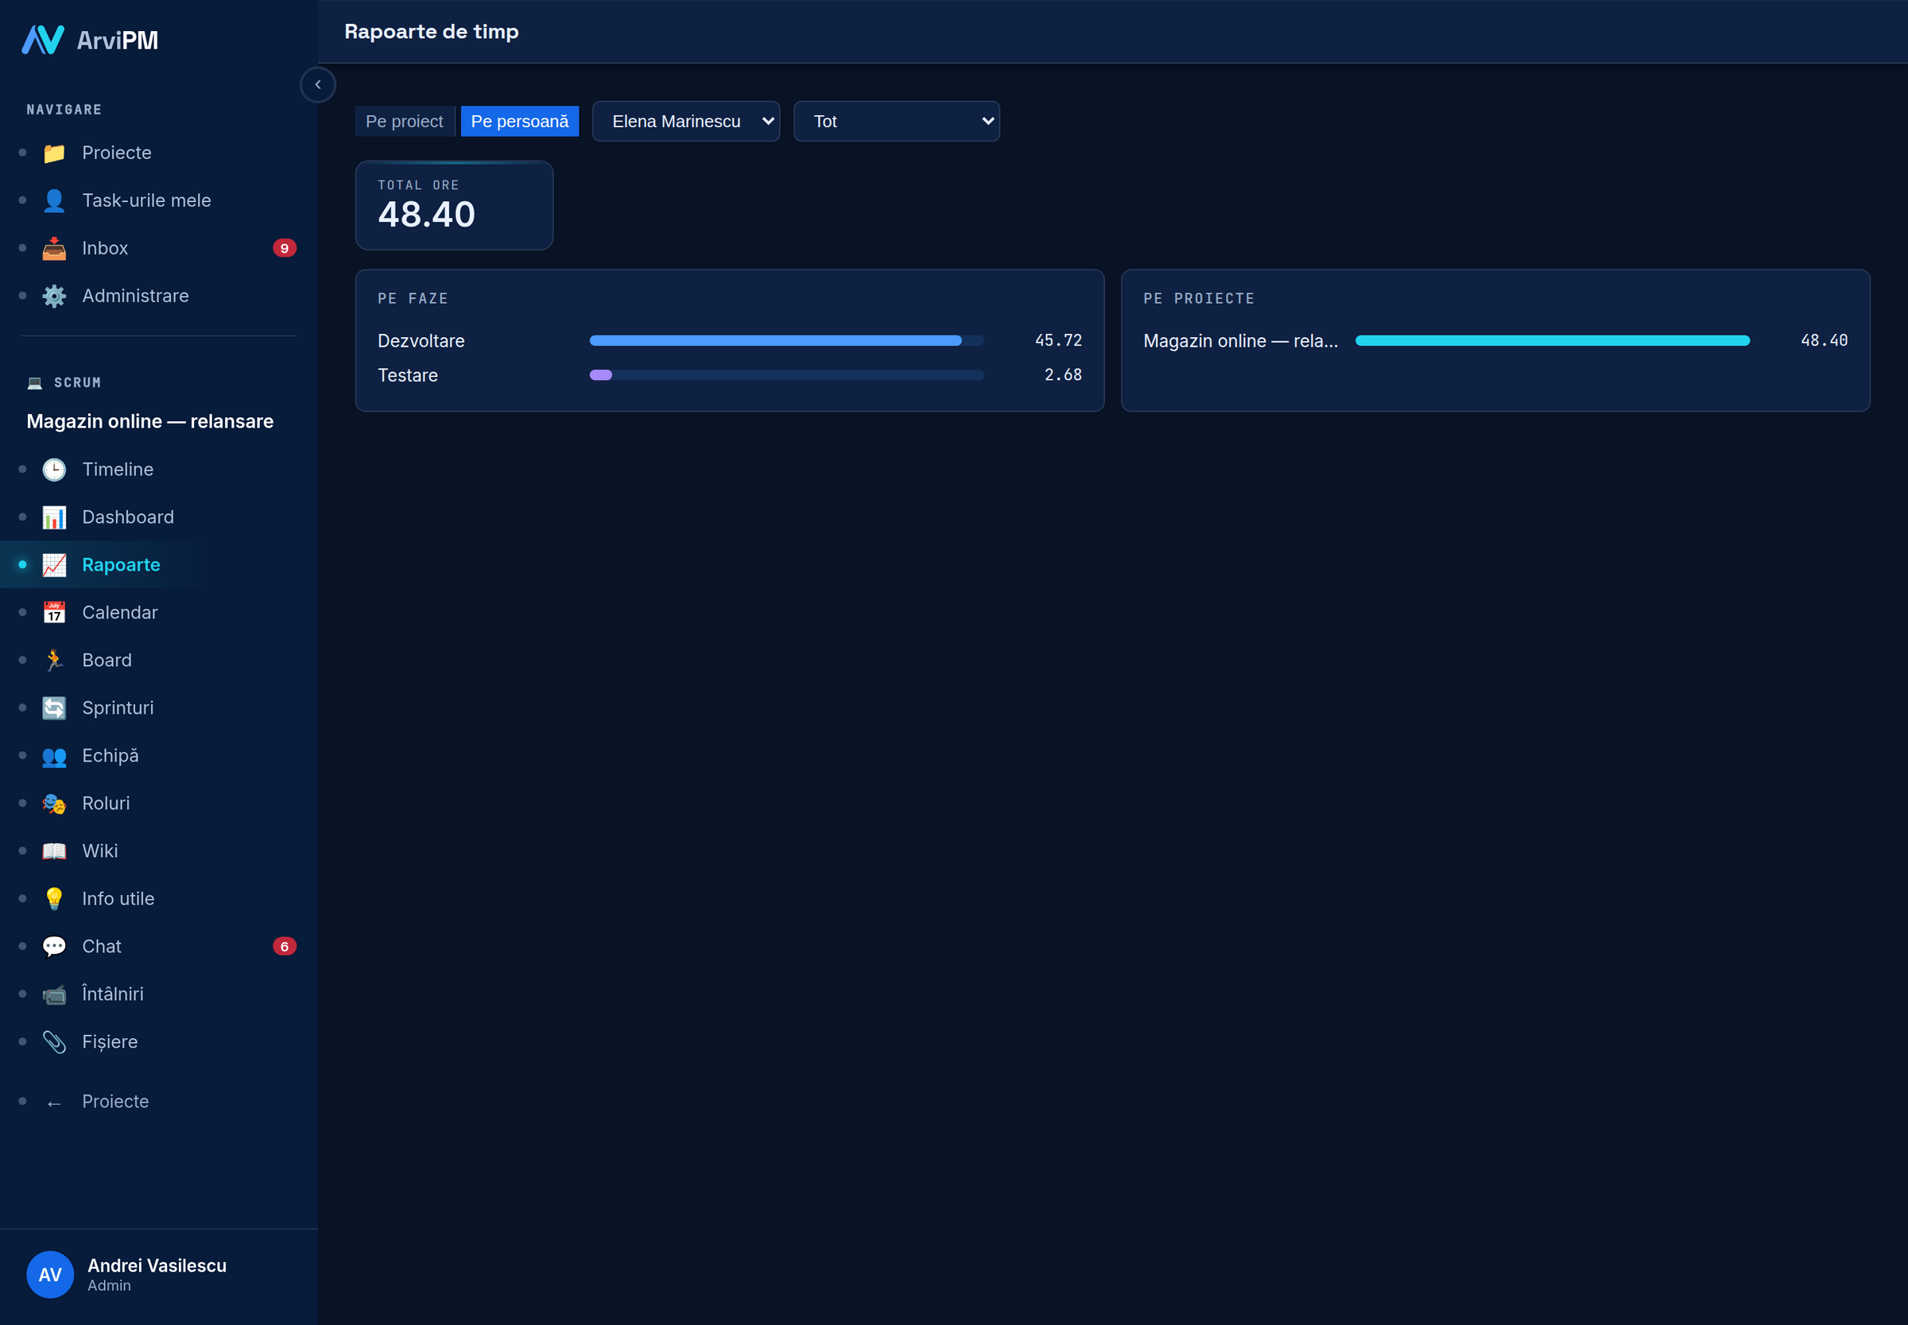Click the Administrare gear icon
Screen dimensions: 1908x1325
coord(54,296)
